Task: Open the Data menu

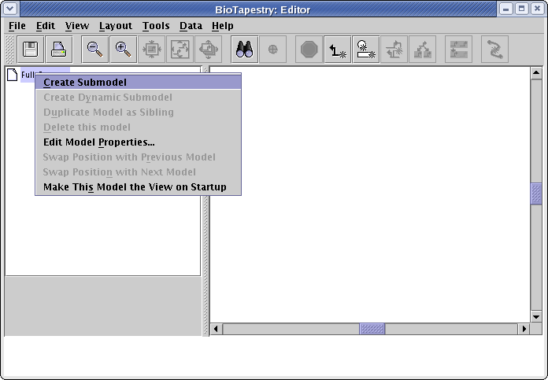Action: tap(191, 26)
